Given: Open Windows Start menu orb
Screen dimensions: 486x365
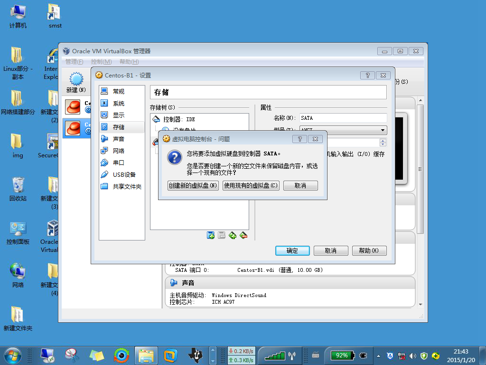Looking at the screenshot, I should click(13, 355).
